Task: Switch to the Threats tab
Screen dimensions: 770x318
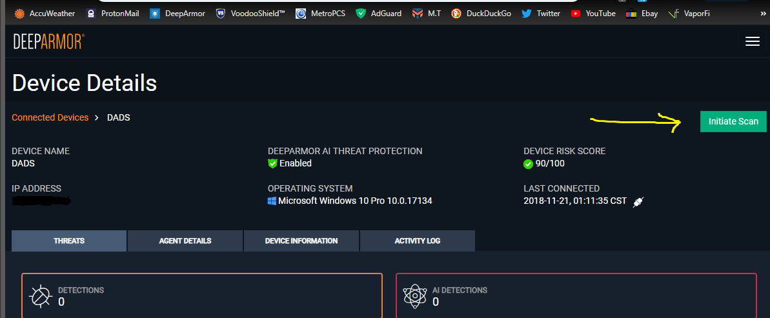Action: click(69, 241)
